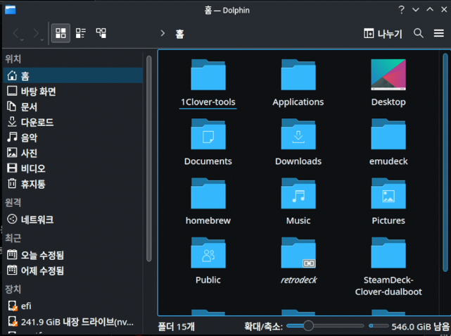Go forward to next folder

coord(36,33)
